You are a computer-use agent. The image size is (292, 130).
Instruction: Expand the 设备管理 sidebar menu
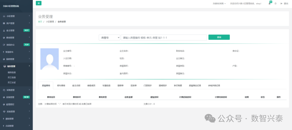(x=16, y=97)
